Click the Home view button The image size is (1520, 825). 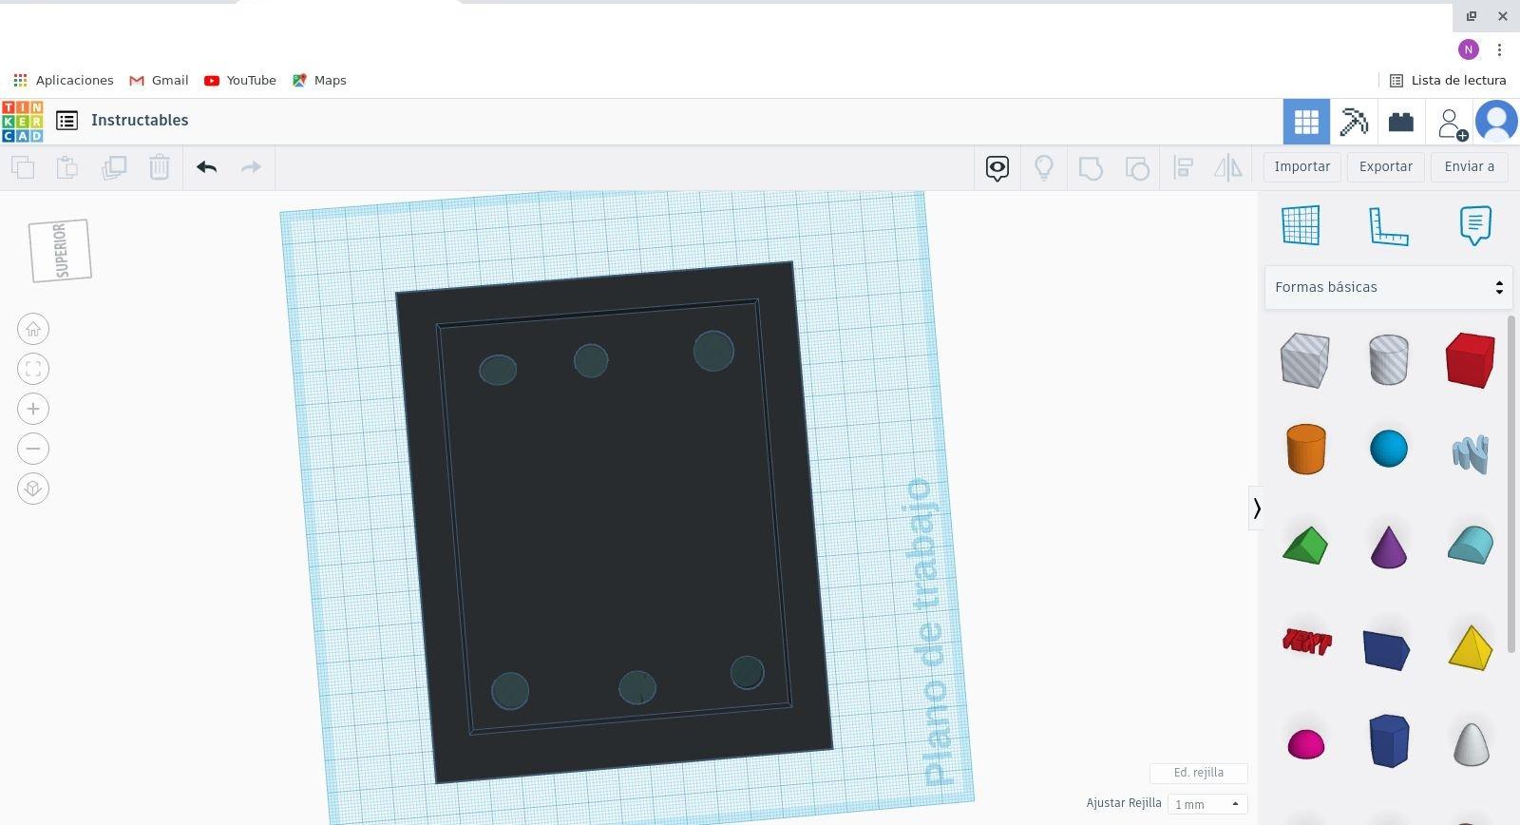click(33, 329)
